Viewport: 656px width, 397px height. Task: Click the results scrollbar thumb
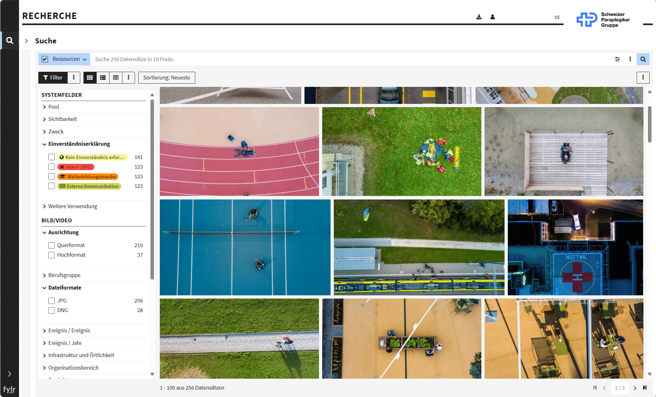pyautogui.click(x=650, y=124)
